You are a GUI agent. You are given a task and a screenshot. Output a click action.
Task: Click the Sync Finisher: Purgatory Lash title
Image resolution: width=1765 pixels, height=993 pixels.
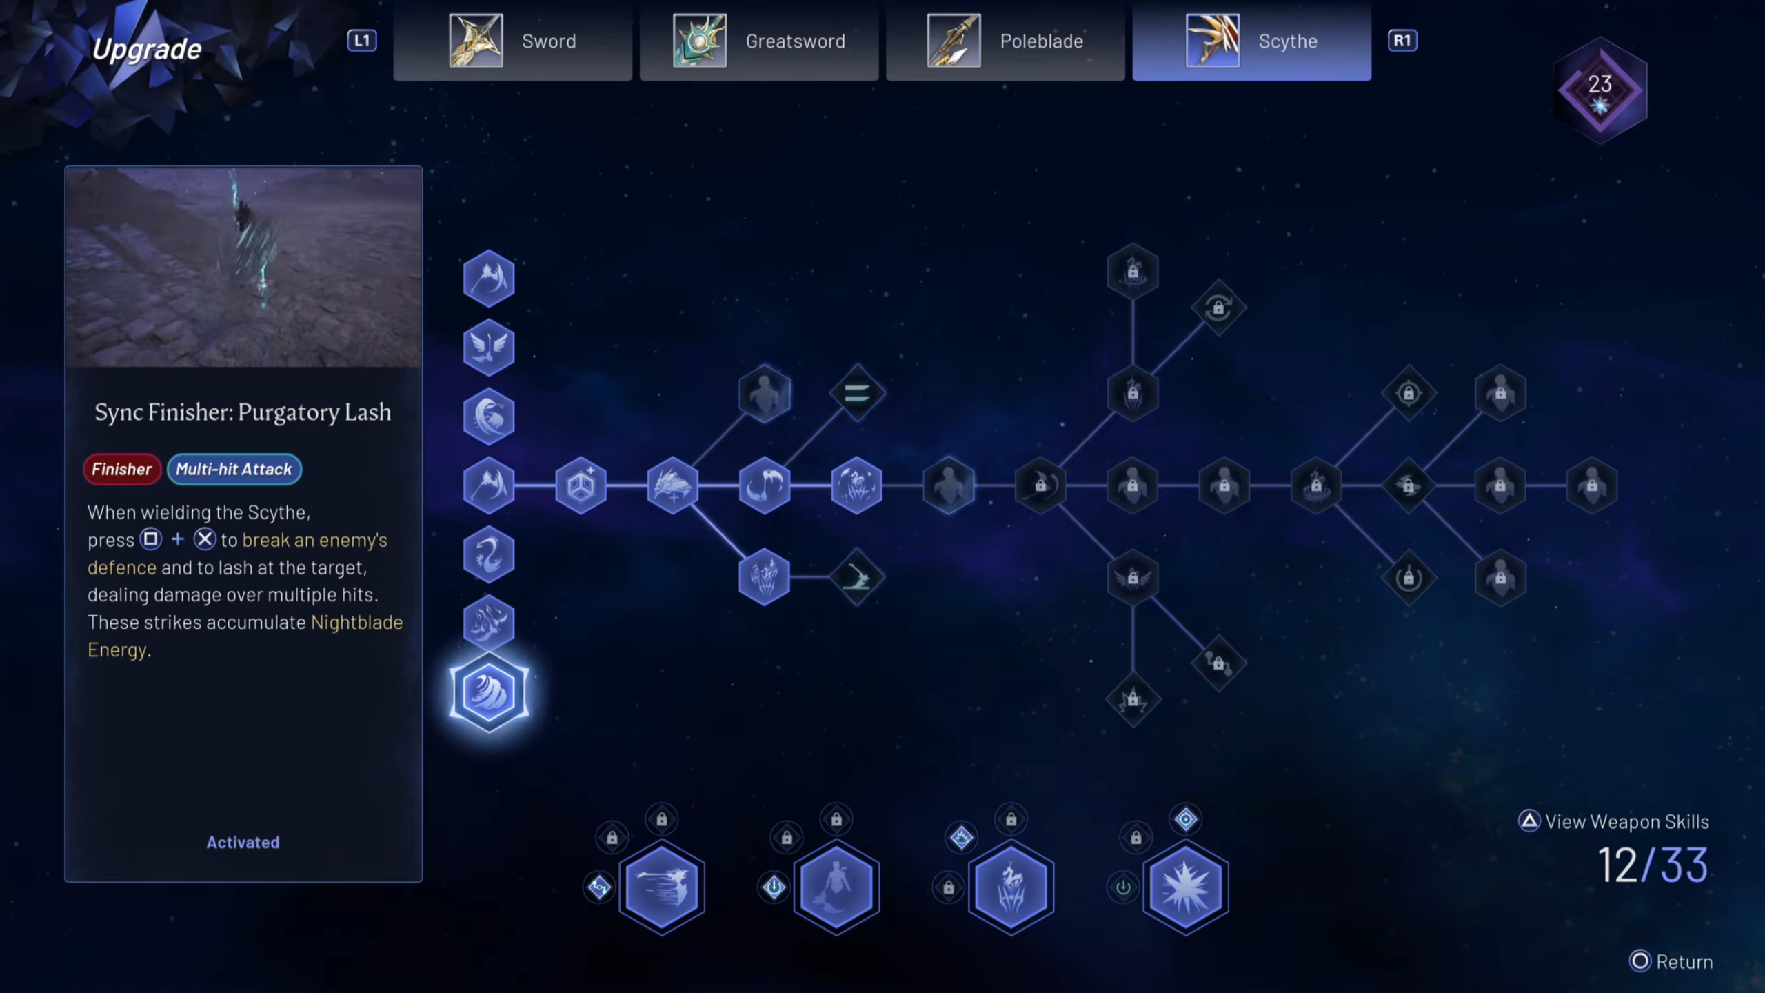[x=243, y=412]
